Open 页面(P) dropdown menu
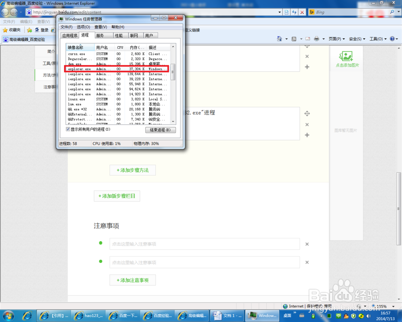 coord(336,39)
